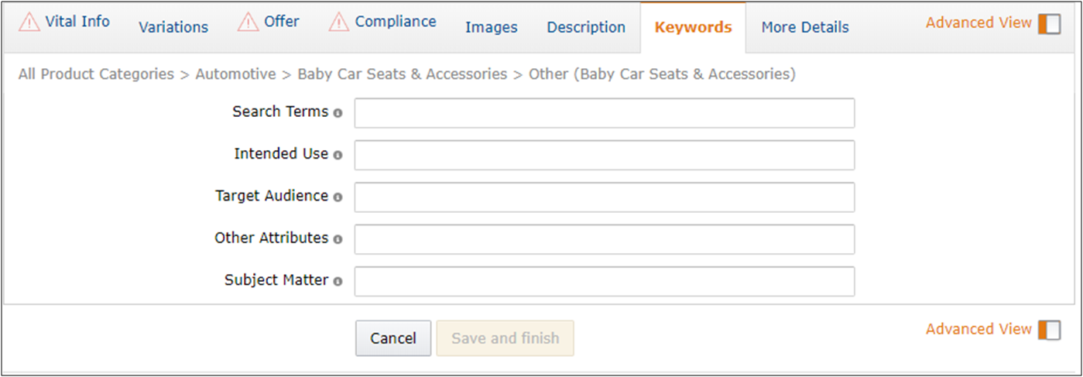This screenshot has width=1083, height=377.
Task: Click the warning icon on Compliance tab
Action: (339, 22)
